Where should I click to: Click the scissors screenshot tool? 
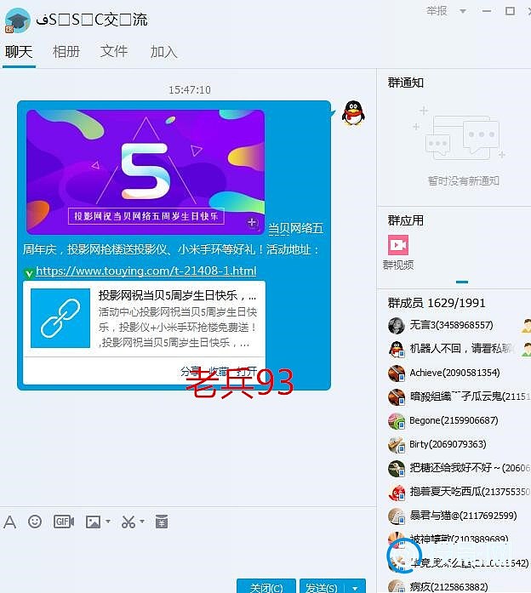[x=128, y=522]
